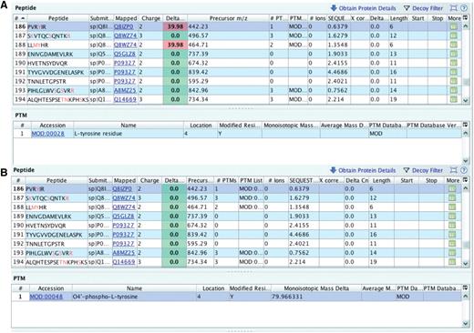This screenshot has width=474, height=333.
Task: Open MOD:00048 accession link
Action: coord(46,297)
